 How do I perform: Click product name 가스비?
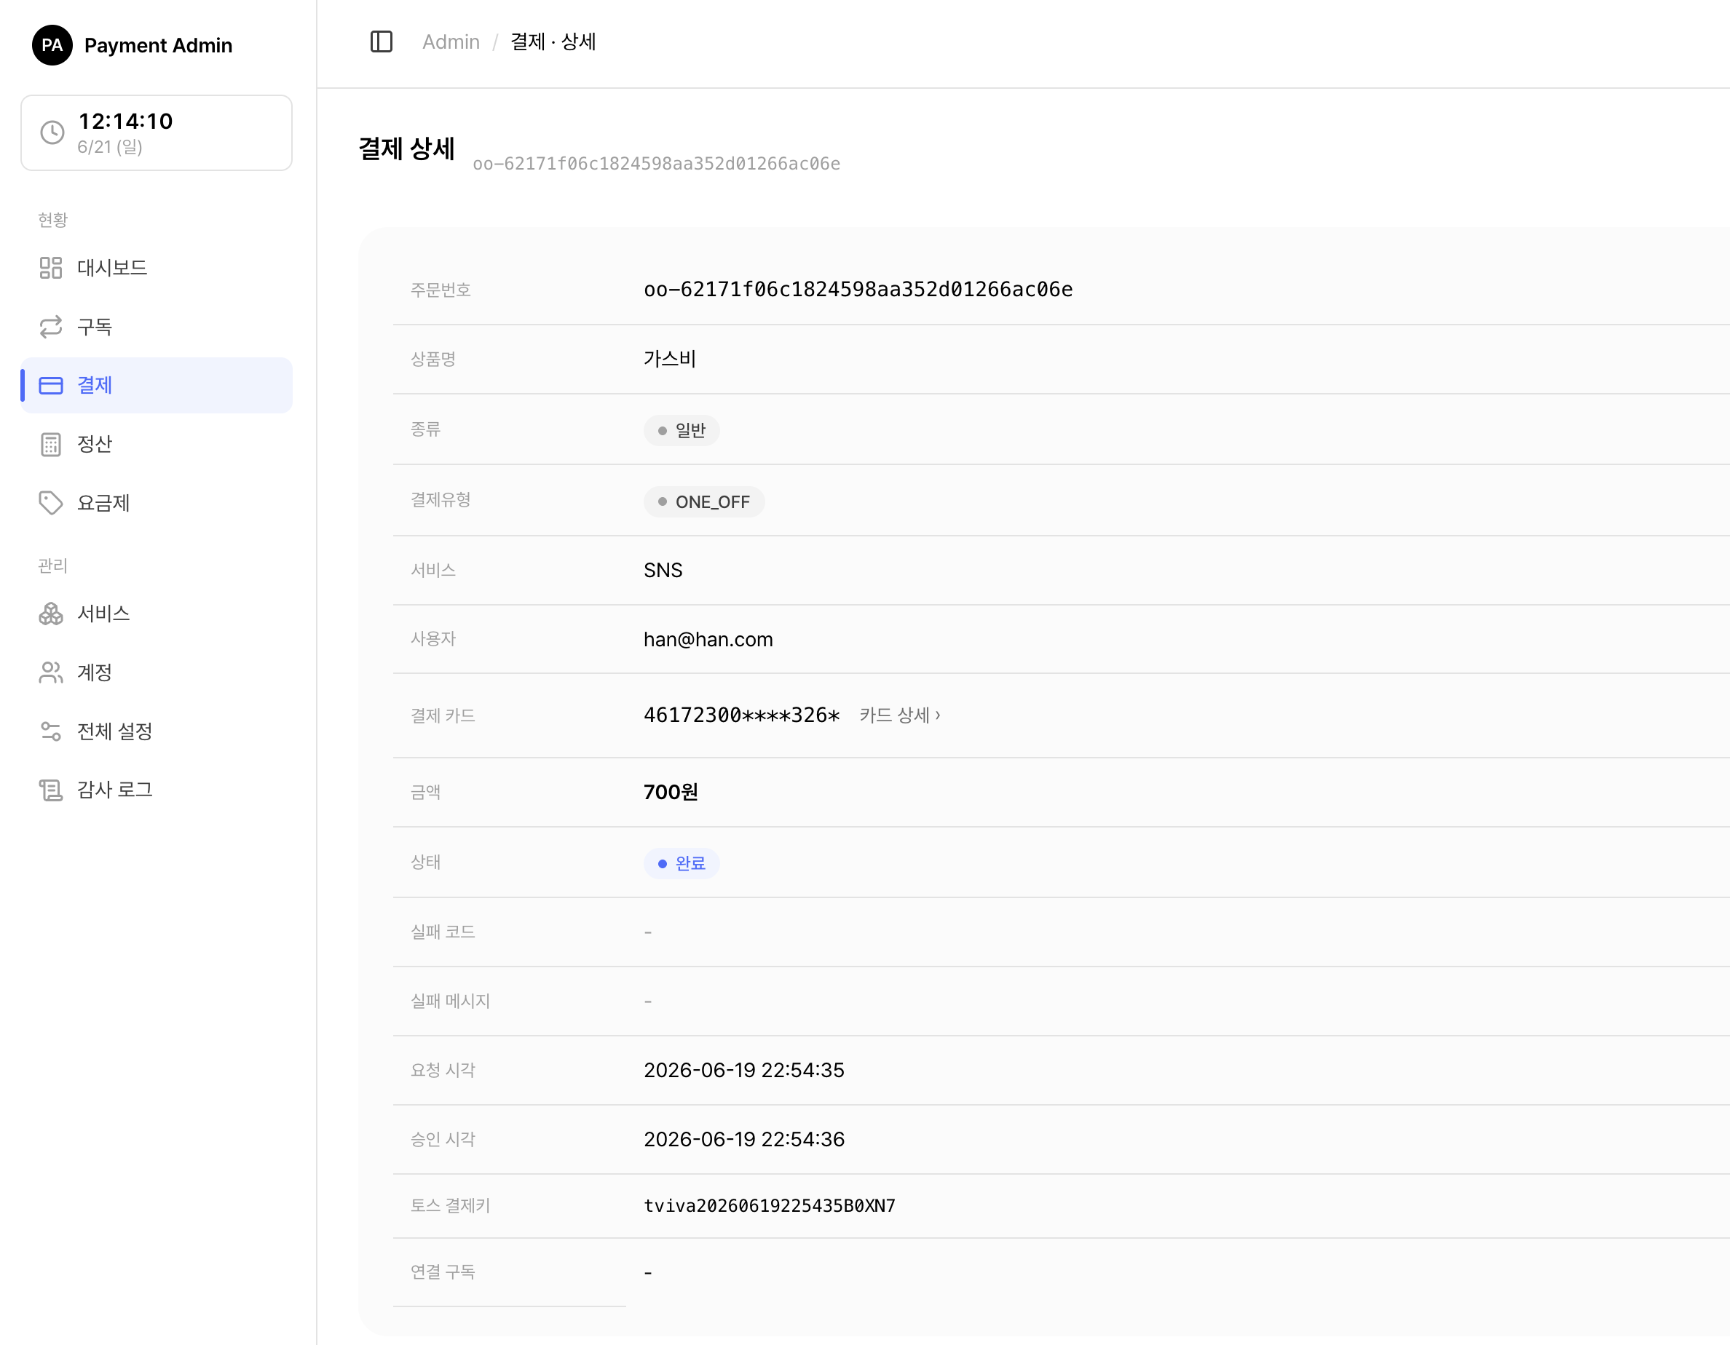pyautogui.click(x=670, y=359)
